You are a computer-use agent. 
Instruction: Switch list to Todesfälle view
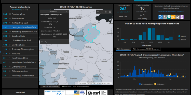[x=25, y=10]
